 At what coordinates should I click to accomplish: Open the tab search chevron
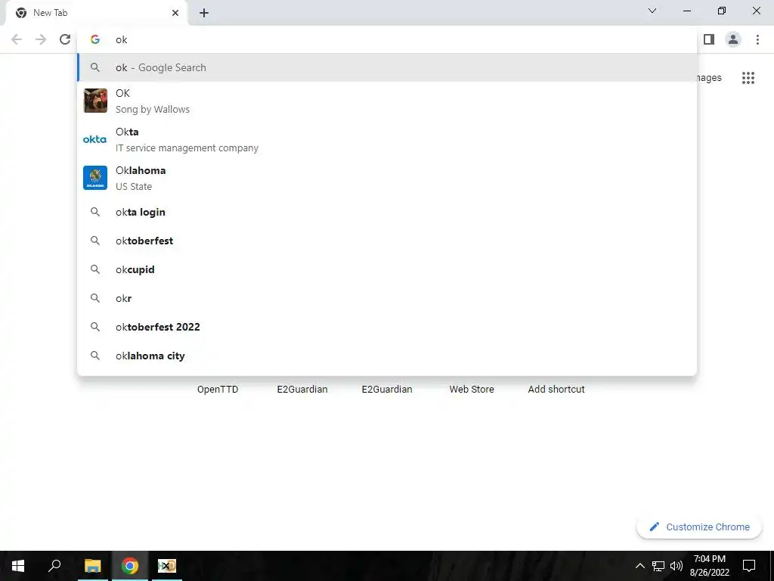pos(652,11)
